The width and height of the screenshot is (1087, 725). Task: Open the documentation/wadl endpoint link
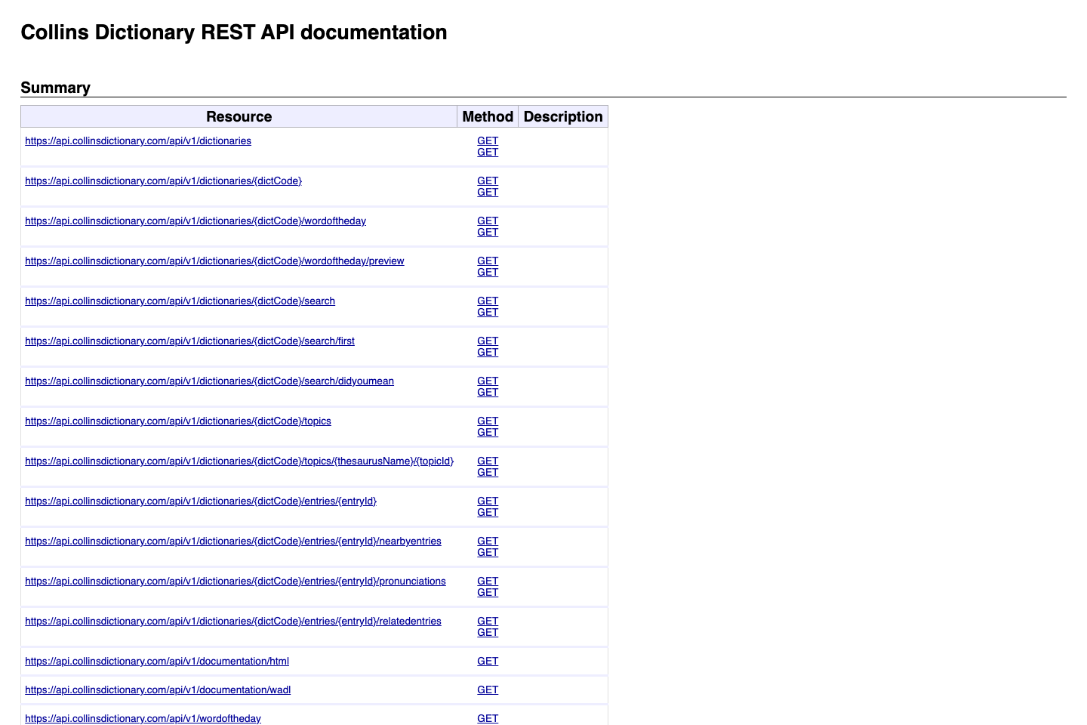point(157,690)
